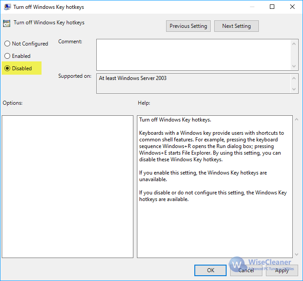Go to the Next Setting
The width and height of the screenshot is (303, 281).
pyautogui.click(x=236, y=26)
